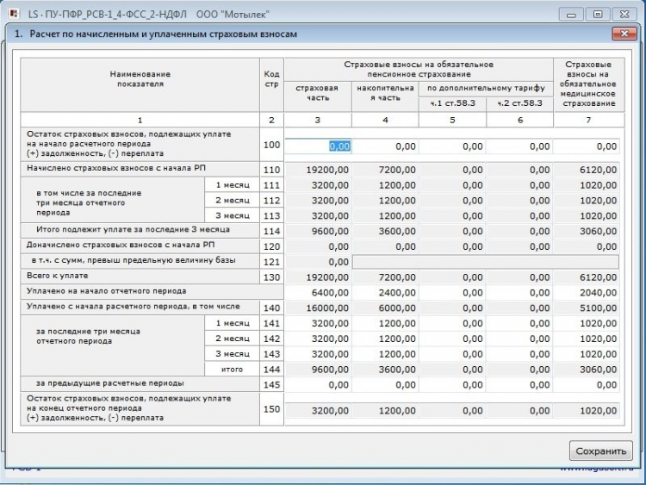Select row 113 medical insurance value 1020,00
Image resolution: width=646 pixels, height=485 pixels.
587,215
